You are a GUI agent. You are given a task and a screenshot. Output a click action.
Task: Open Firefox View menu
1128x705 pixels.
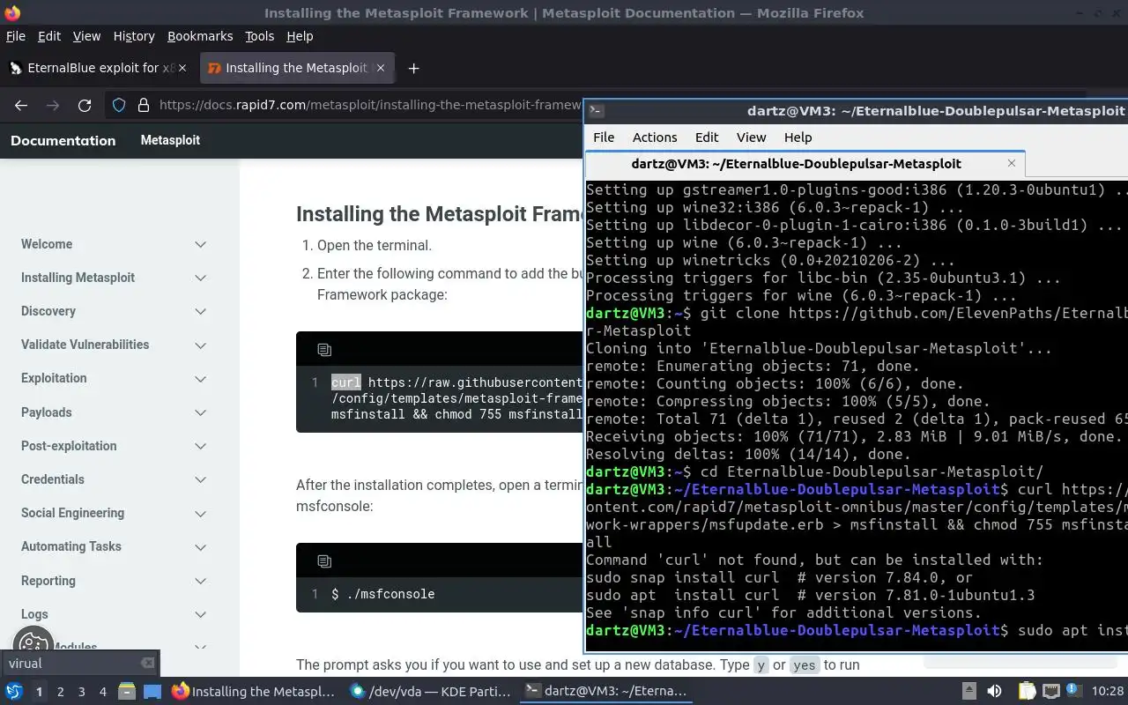click(x=86, y=36)
